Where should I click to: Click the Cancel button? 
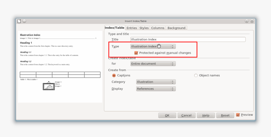tap(187, 115)
